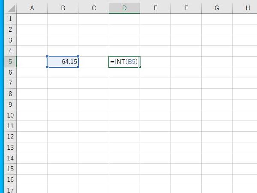The width and height of the screenshot is (257, 193).
Task: Select row 16 header
Action: coord(10,180)
